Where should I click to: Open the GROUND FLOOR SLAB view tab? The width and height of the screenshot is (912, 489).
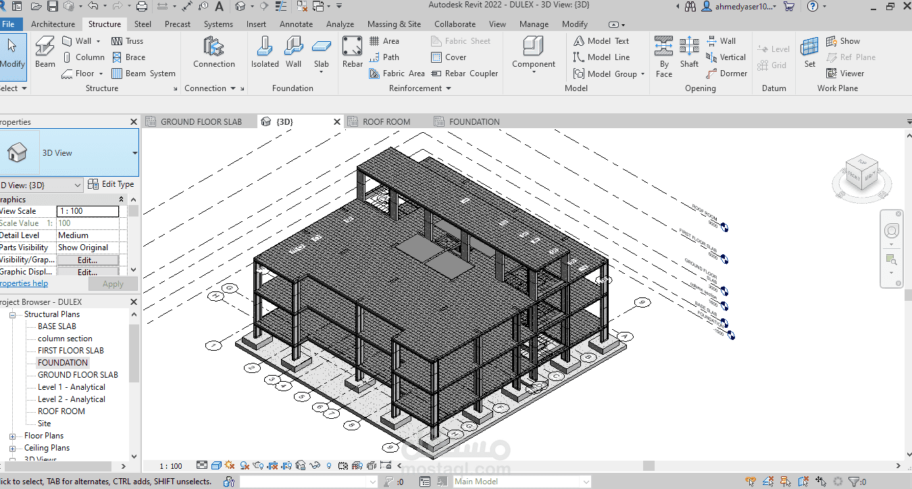[x=200, y=121]
